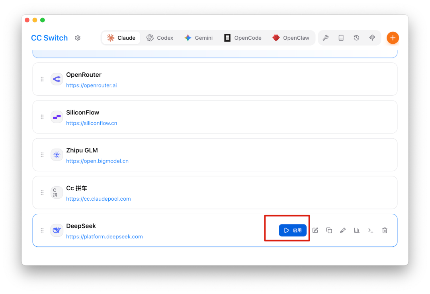Add a new provider with orange plus
This screenshot has height=294, width=430.
pos(393,38)
